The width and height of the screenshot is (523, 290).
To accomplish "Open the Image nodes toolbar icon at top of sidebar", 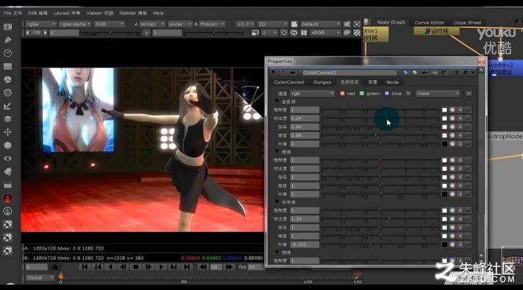I will tap(8, 26).
